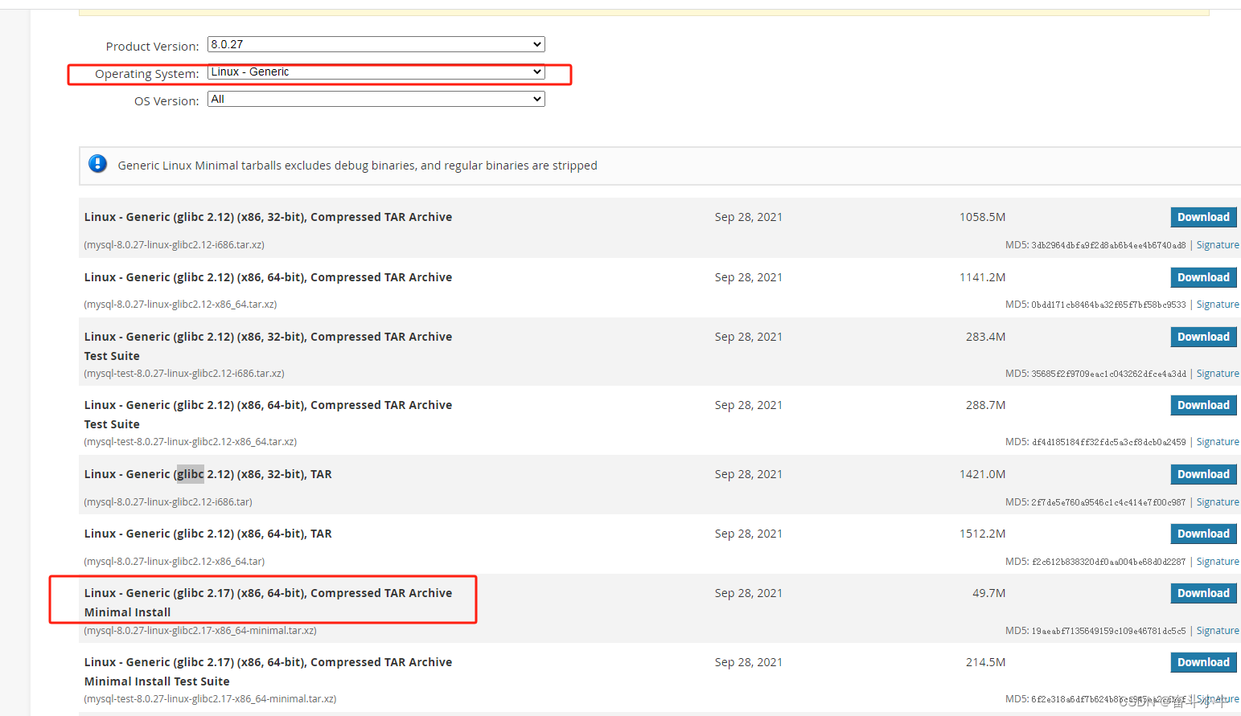
Task: Open Signature link for mysql-test i686.tar.xz
Action: (1218, 374)
